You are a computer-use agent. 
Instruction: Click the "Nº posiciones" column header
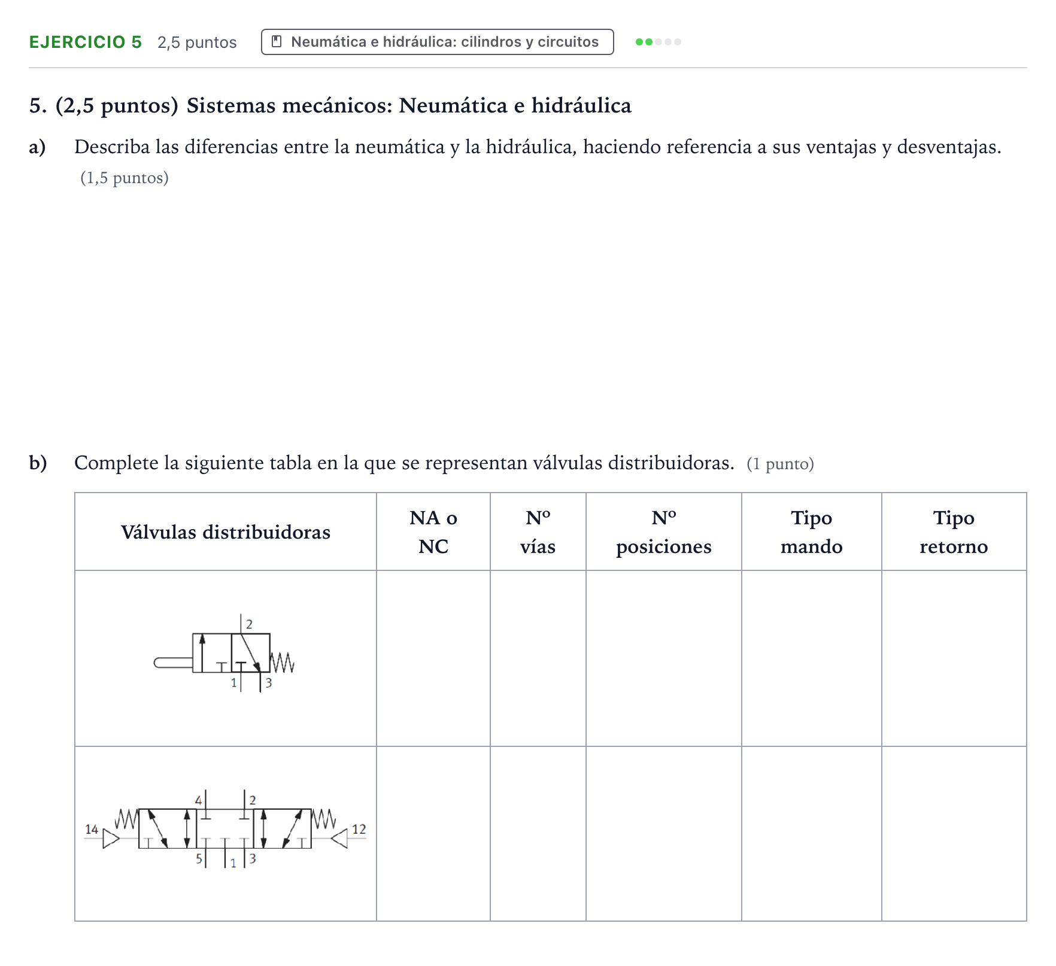click(x=664, y=532)
